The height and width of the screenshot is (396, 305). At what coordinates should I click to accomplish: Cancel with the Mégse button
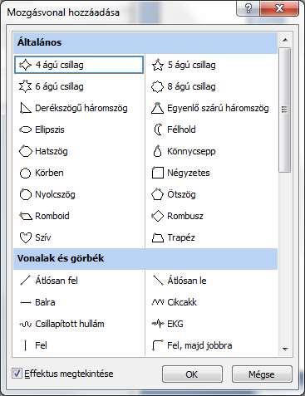[x=262, y=374]
